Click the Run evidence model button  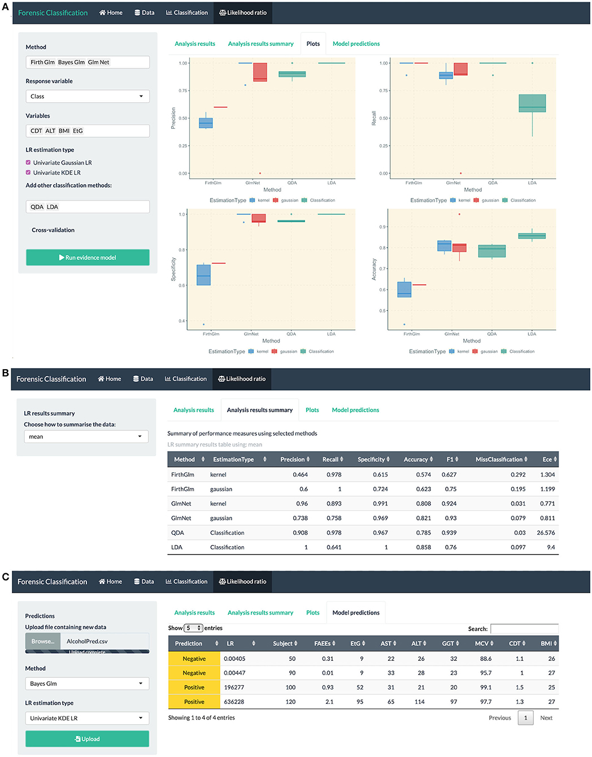pos(88,257)
